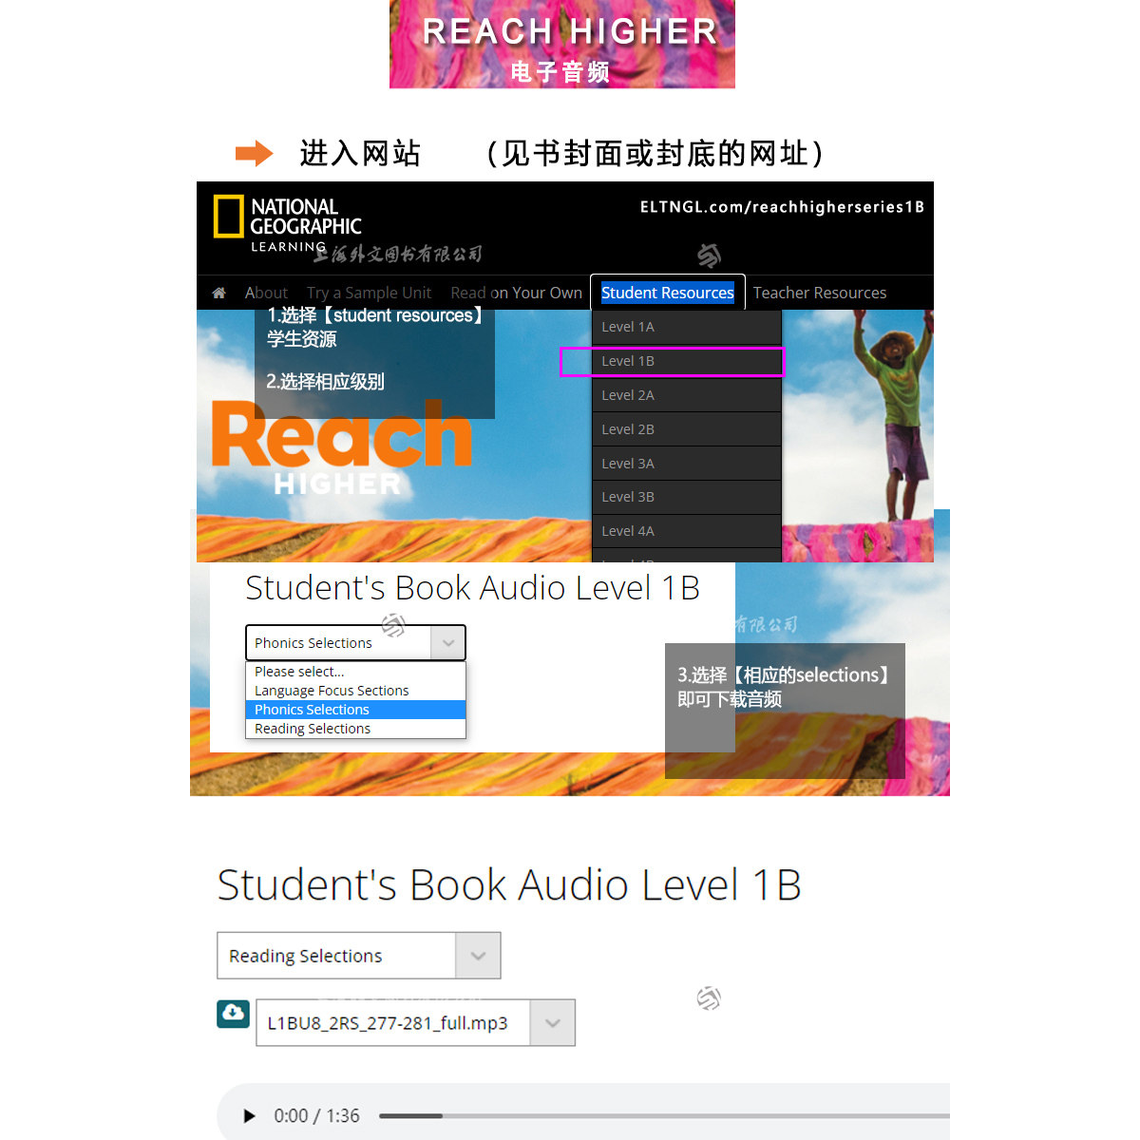Open Try a Sample Unit
Screen dimensions: 1140x1140
pyautogui.click(x=369, y=293)
